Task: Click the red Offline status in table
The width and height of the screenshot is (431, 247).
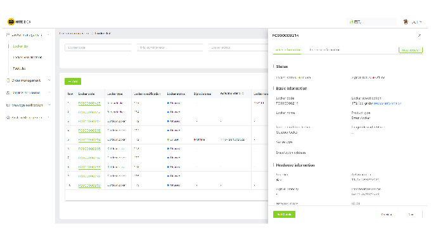Action: [200, 140]
